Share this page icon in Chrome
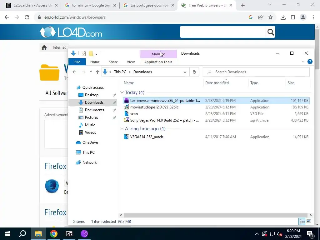Viewport: 320px width, 240px height. click(x=261, y=17)
